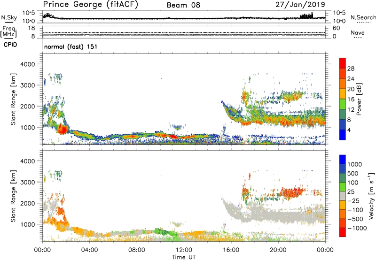Click the velocity panel 'Slant Range [km]' label

click(x=13, y=196)
